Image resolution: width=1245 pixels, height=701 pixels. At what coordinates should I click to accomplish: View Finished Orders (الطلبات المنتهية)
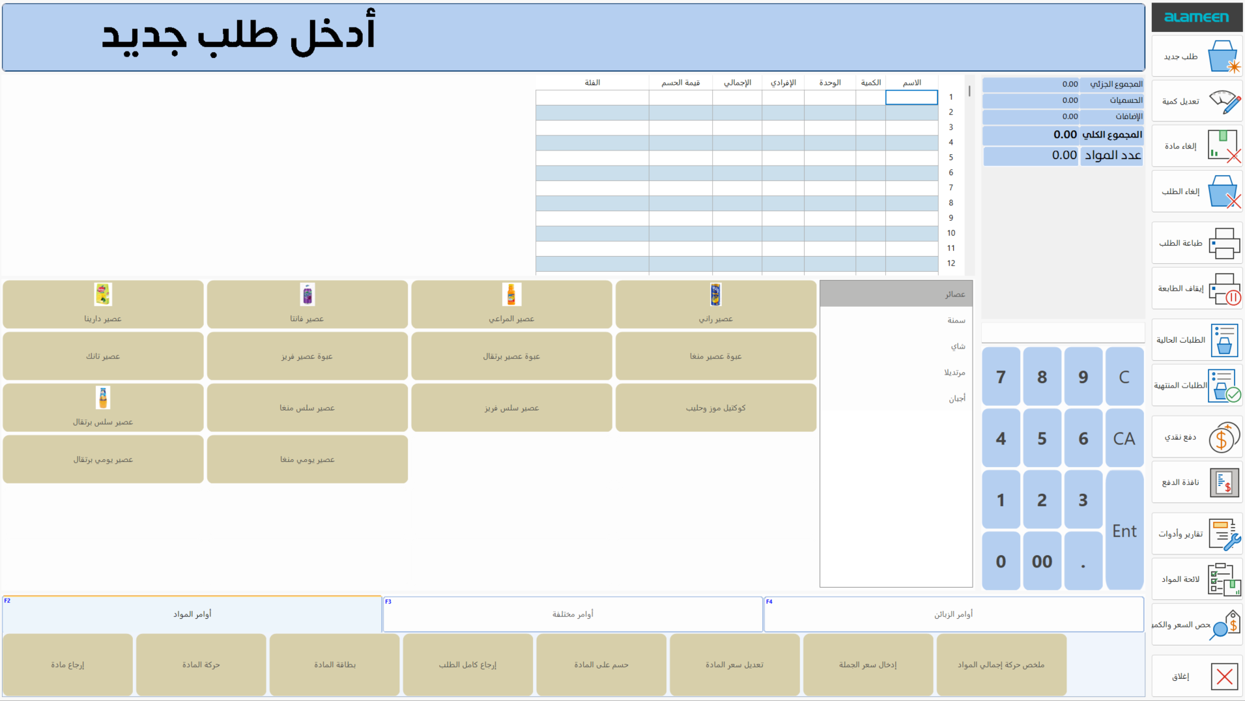[1197, 386]
